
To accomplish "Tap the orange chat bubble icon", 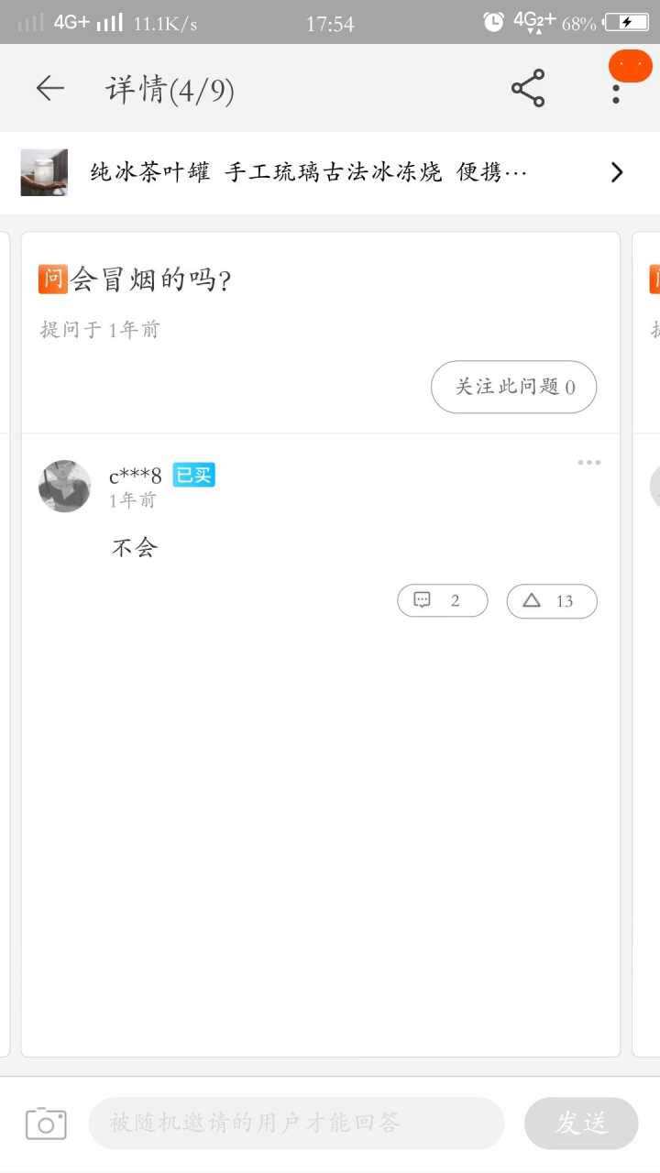I will pyautogui.click(x=631, y=66).
